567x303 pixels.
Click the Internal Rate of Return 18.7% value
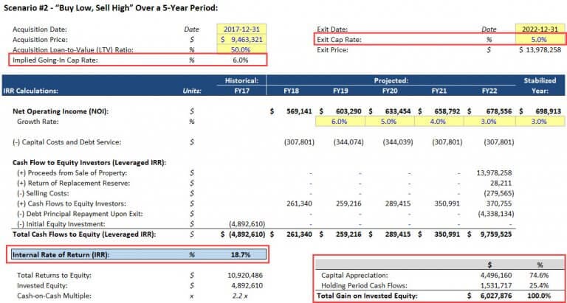pyautogui.click(x=241, y=254)
